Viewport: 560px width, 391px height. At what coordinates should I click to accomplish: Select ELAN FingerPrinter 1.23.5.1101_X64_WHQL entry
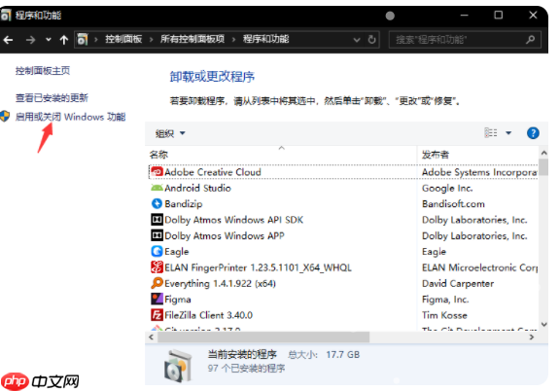pos(259,267)
